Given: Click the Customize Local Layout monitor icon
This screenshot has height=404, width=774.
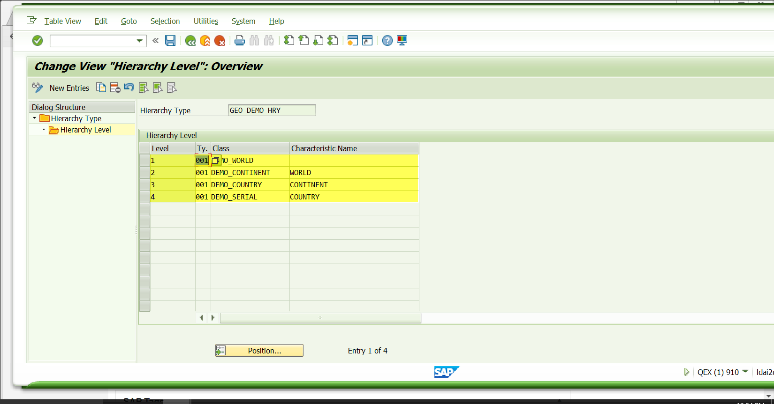Looking at the screenshot, I should (x=402, y=41).
